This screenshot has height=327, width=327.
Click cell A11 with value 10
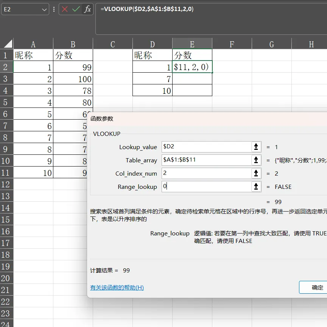pyautogui.click(x=33, y=172)
